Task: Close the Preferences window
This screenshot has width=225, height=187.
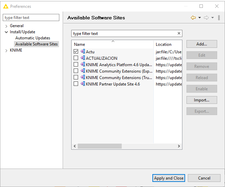Action: point(217,6)
